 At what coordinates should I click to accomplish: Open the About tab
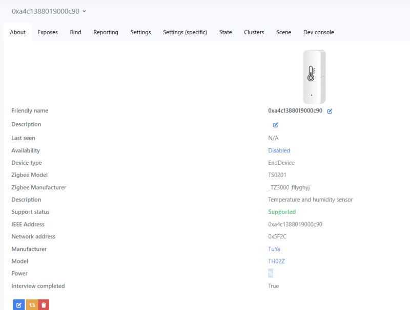tap(17, 32)
